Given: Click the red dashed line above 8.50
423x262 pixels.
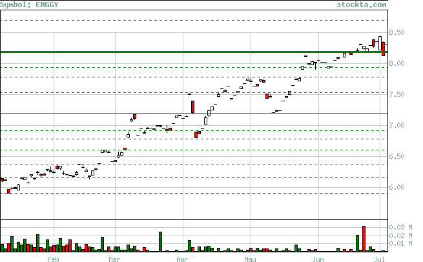Looking at the screenshot, I should pos(194,20).
